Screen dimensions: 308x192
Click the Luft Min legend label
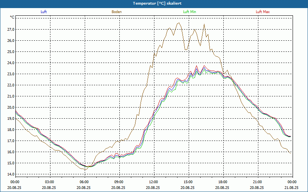point(189,12)
